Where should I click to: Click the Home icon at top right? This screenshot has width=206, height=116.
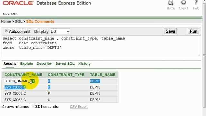171,3
